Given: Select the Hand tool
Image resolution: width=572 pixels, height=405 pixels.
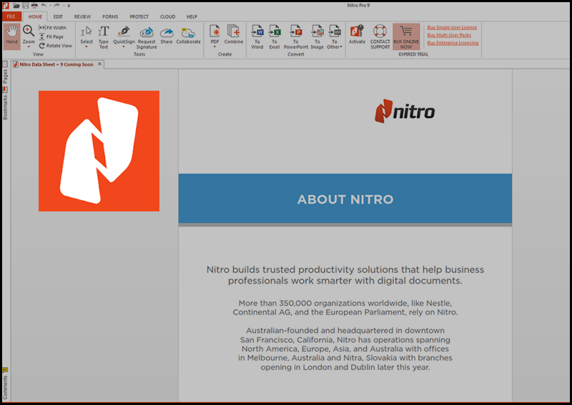Looking at the screenshot, I should [11, 35].
